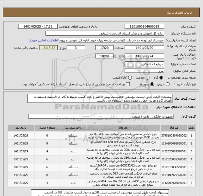Click product code 115251083650001
The width and height of the screenshot is (203, 196).
pos(174,167)
